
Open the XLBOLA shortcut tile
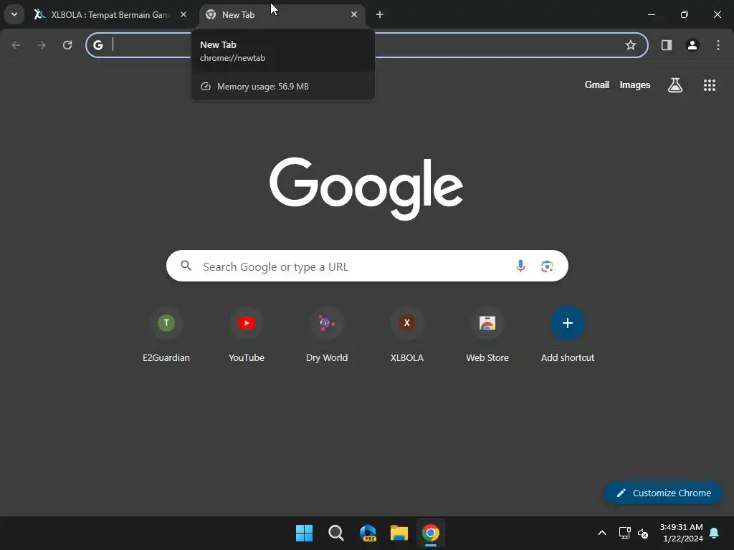407,335
